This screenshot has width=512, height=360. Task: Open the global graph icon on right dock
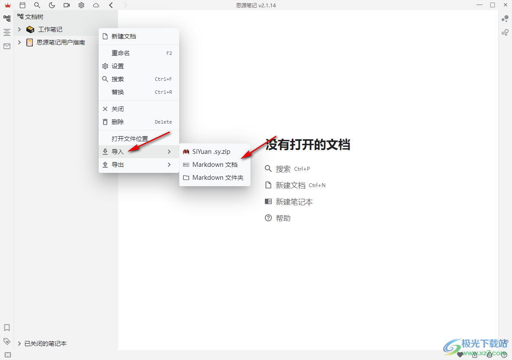point(505,32)
